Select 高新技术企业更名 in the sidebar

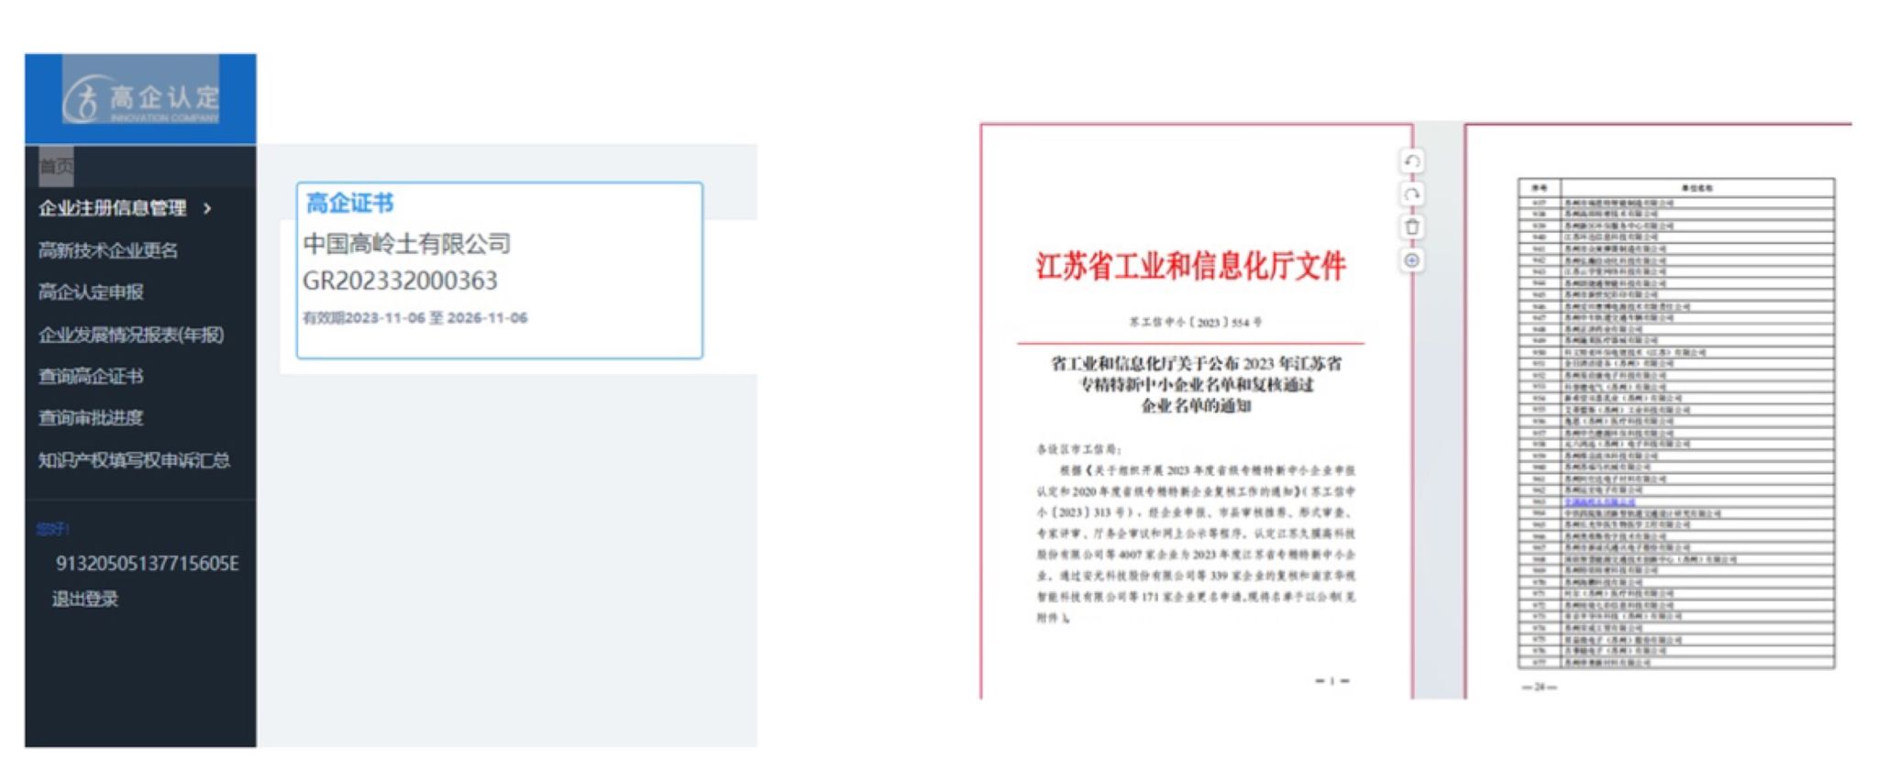tap(108, 250)
